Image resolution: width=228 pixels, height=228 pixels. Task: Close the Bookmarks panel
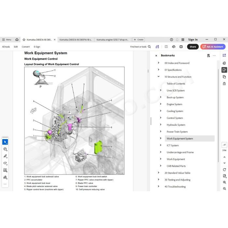156,56
